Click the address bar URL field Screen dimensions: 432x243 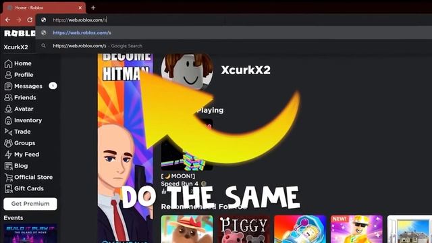pyautogui.click(x=234, y=20)
